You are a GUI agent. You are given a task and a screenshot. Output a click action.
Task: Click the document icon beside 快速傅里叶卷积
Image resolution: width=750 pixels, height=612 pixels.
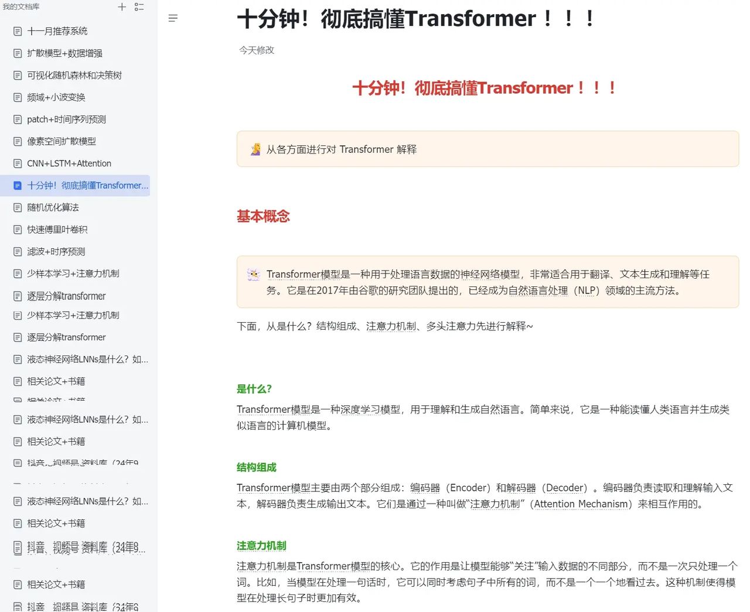point(16,229)
